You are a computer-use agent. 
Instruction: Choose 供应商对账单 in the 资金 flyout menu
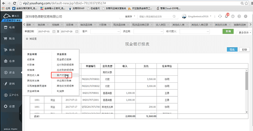[x=64, y=80]
